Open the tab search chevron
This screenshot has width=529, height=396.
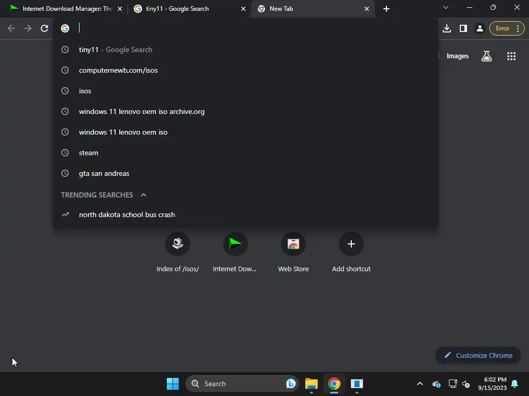[446, 7]
